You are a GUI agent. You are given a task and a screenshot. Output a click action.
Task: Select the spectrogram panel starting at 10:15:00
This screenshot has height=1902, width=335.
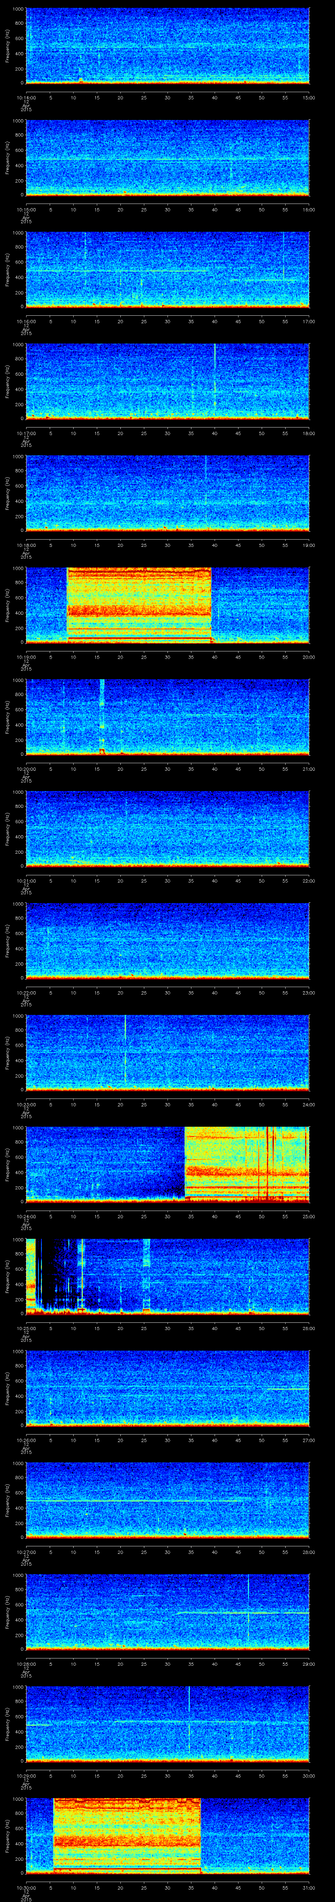[167, 158]
